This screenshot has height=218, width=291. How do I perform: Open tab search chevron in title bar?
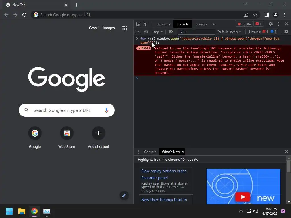click(245, 4)
